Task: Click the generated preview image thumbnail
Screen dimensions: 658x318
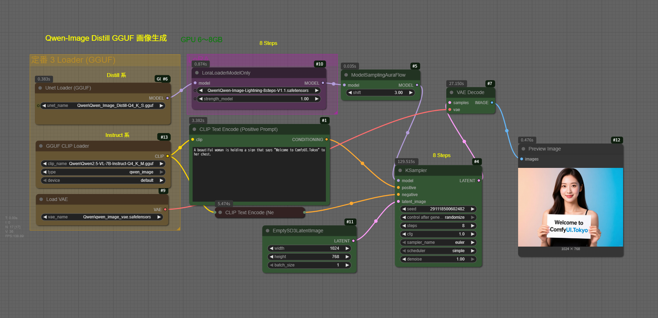Action: pyautogui.click(x=570, y=207)
